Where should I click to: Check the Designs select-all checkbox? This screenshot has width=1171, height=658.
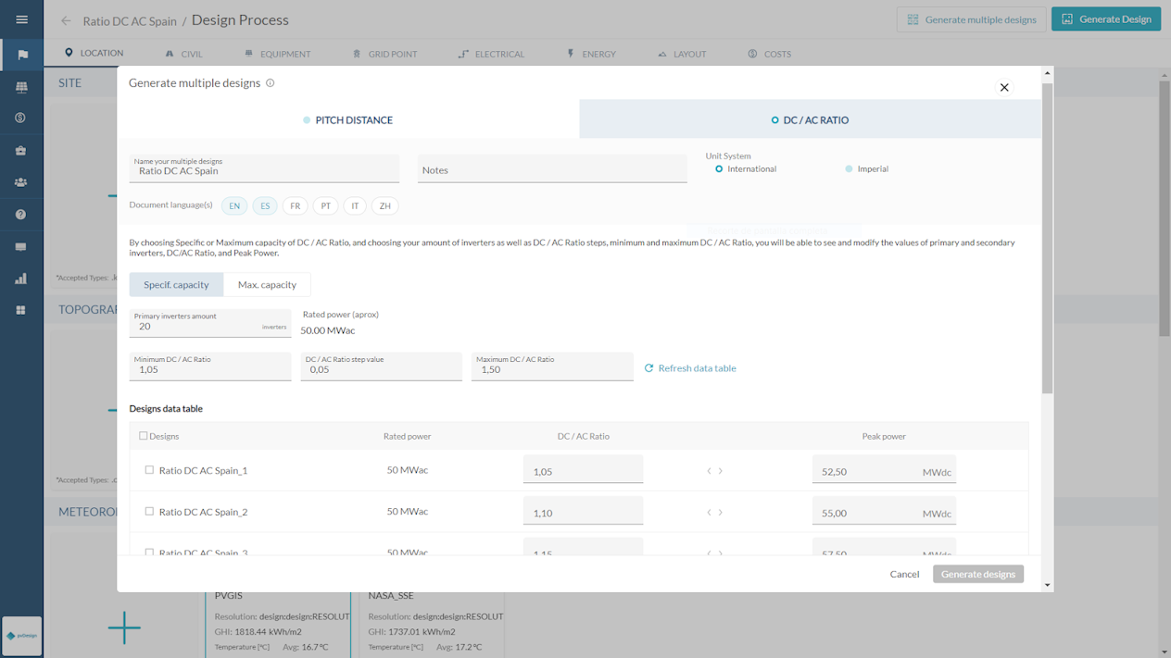pos(144,436)
